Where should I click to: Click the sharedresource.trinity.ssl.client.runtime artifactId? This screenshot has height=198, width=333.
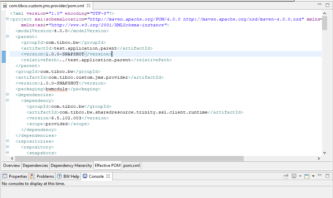point(133,112)
